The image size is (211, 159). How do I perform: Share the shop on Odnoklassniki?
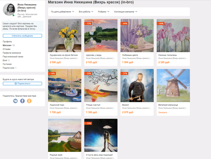tap(29, 101)
